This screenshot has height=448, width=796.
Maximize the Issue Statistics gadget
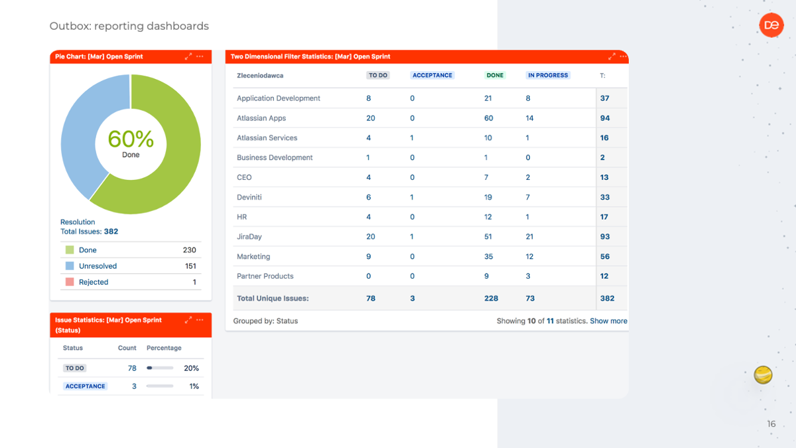tap(188, 320)
